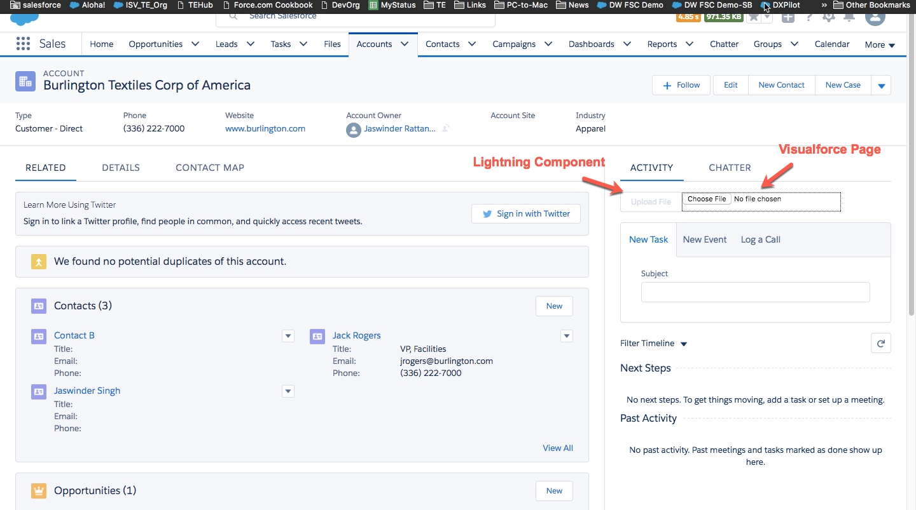
Task: Open the Aloha! bookmark
Action: click(88, 5)
